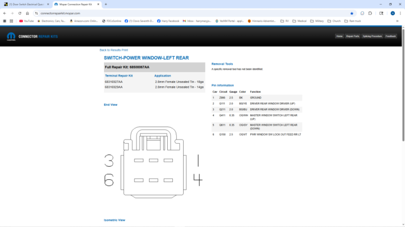Expand the Military bookmarks folder

317,21
